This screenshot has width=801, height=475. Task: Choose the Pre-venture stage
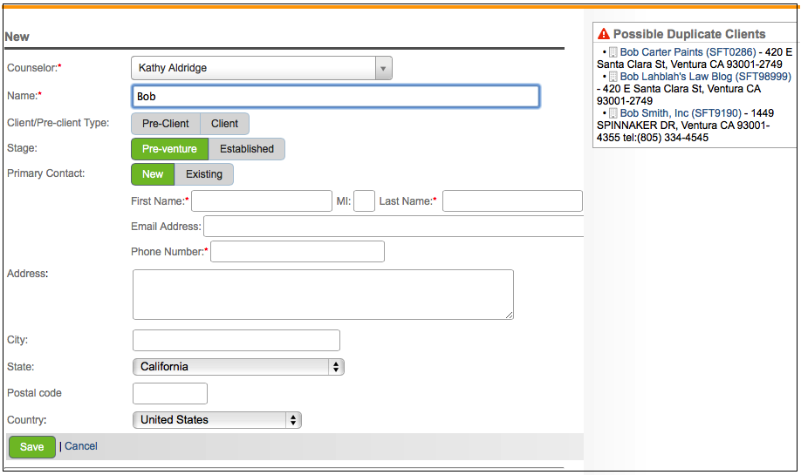pos(169,149)
